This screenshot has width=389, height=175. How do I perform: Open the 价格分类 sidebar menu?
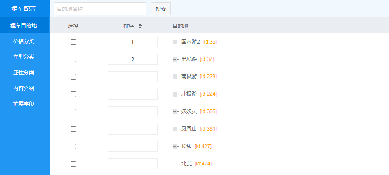[x=24, y=41]
